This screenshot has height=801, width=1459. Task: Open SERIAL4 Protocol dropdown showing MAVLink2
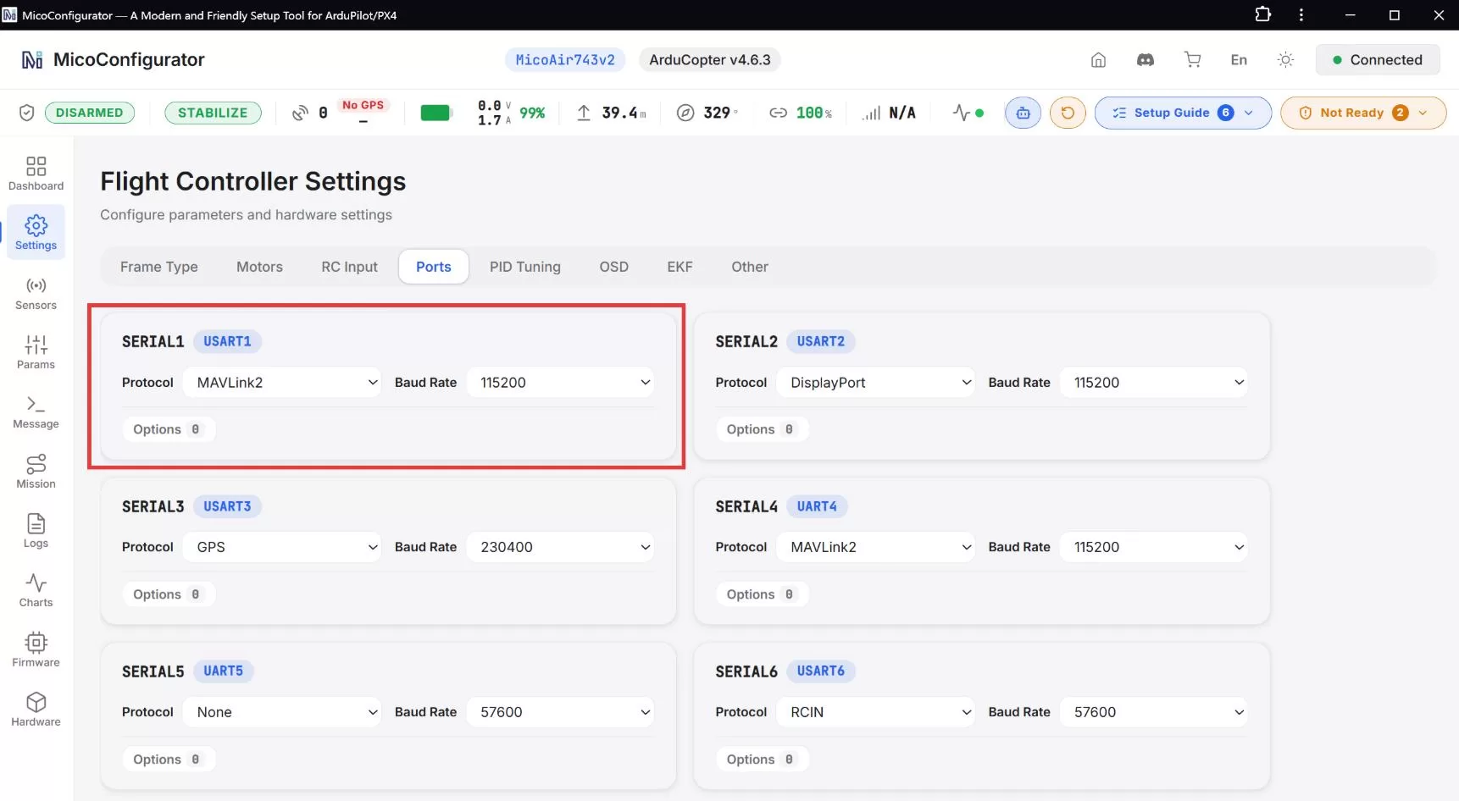[877, 547]
